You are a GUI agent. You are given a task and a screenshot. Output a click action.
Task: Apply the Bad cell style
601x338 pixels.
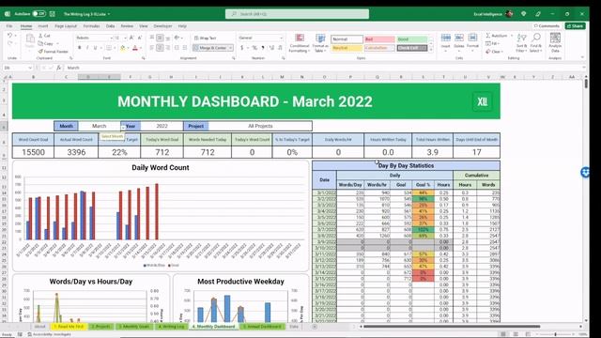point(379,39)
